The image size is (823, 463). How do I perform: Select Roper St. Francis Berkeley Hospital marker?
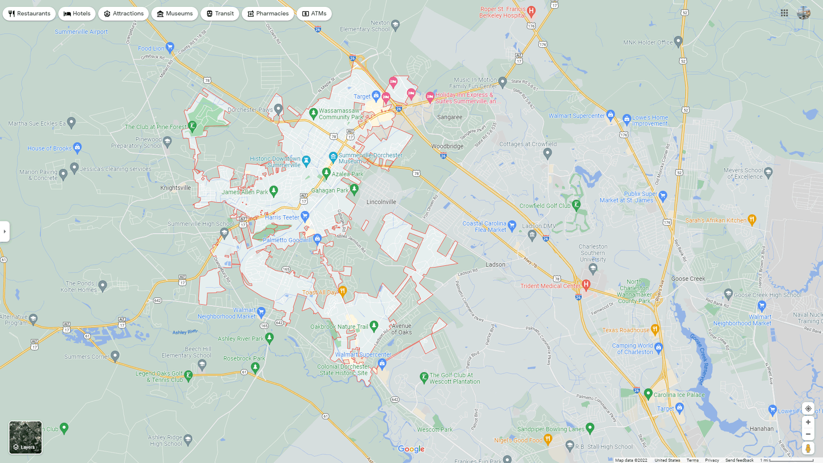point(531,11)
